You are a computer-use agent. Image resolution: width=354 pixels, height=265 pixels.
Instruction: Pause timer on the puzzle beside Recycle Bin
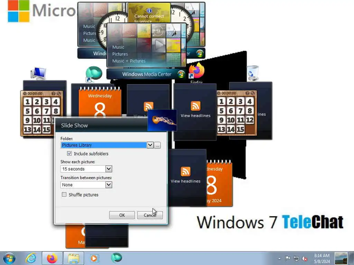pos(219,93)
